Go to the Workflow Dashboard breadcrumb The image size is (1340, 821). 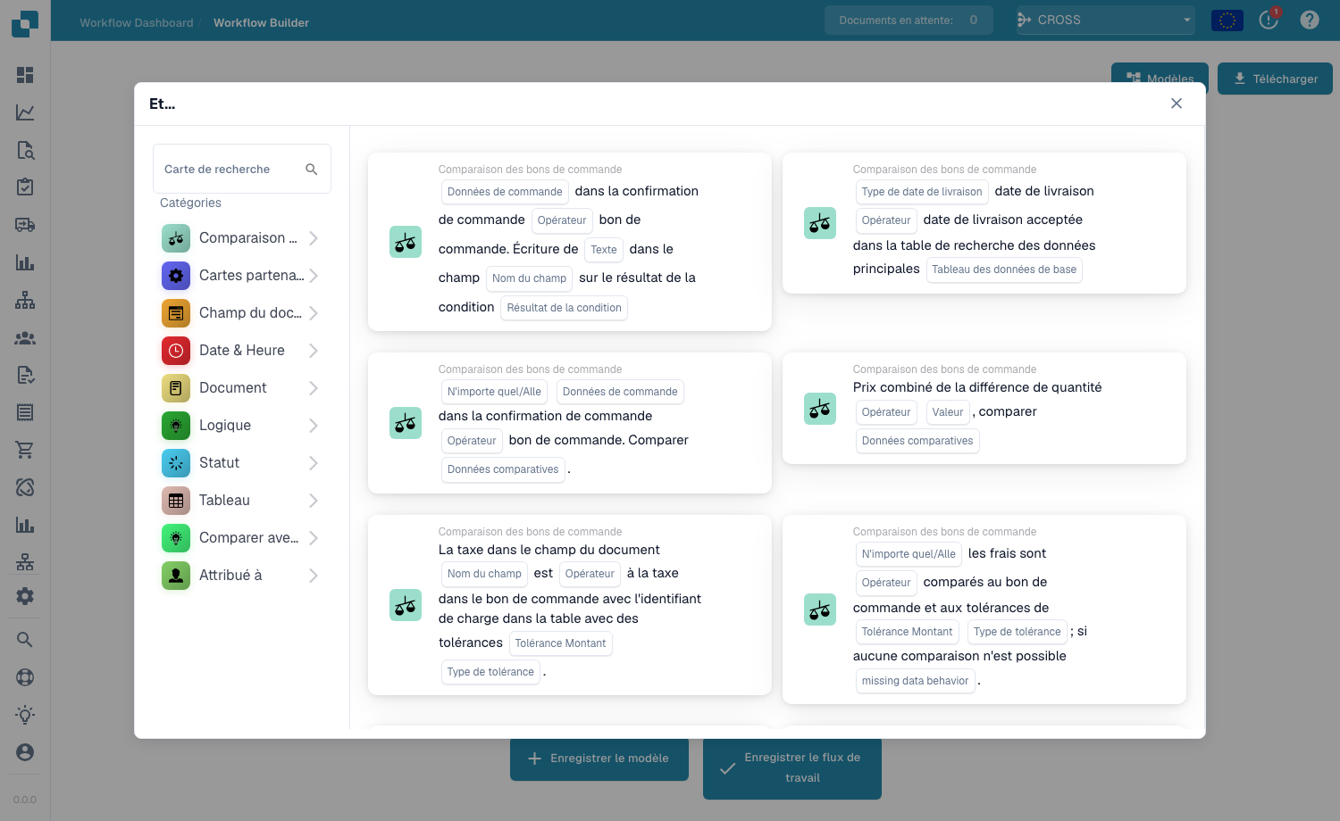pos(137,22)
